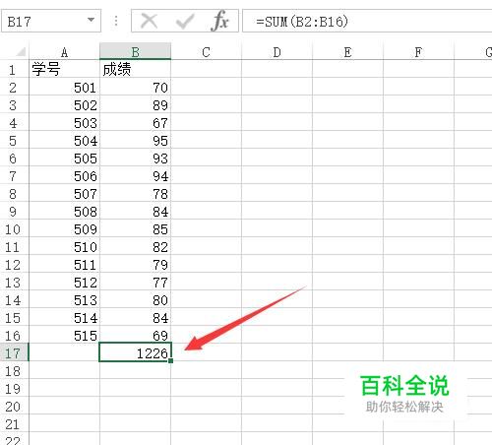Click the formula bar options dots
Viewport: 492px width, 445px height.
(x=116, y=21)
